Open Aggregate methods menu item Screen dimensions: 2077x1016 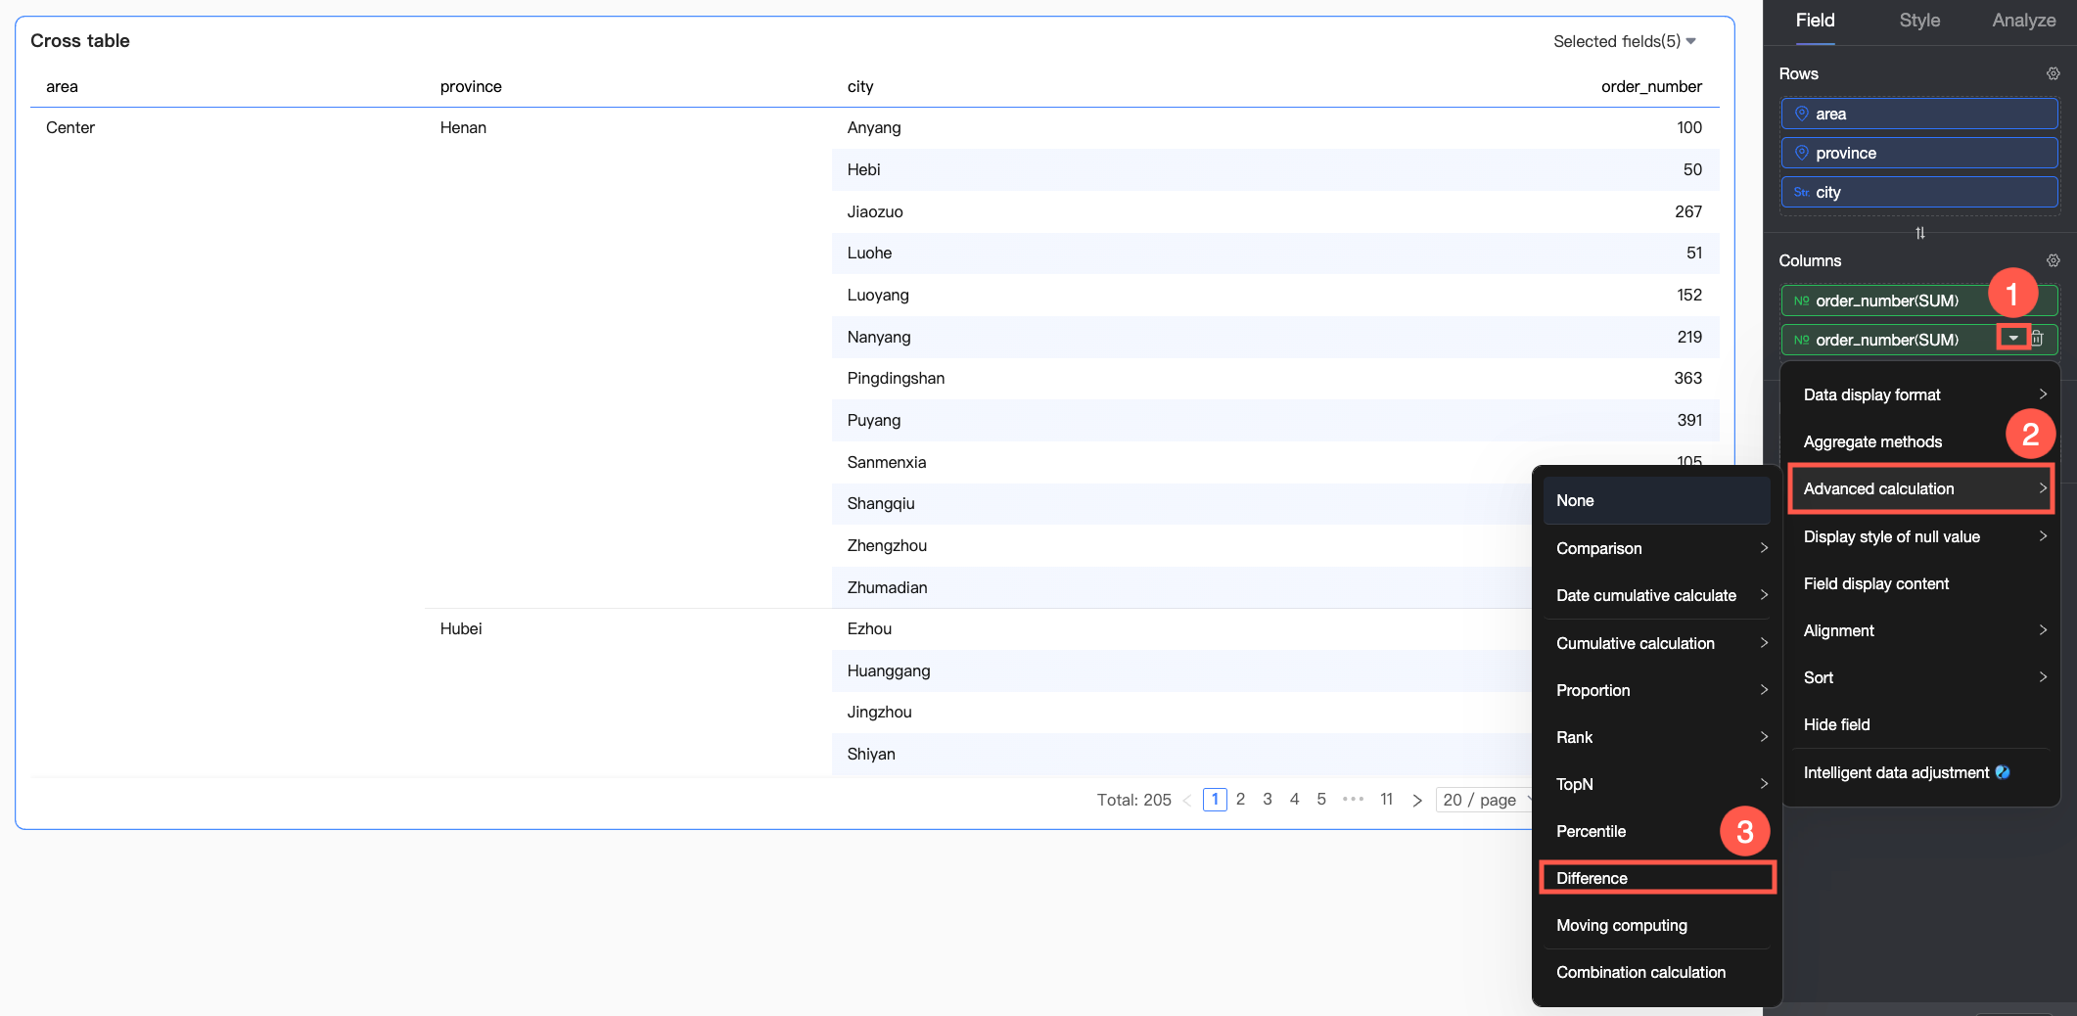pos(1921,441)
